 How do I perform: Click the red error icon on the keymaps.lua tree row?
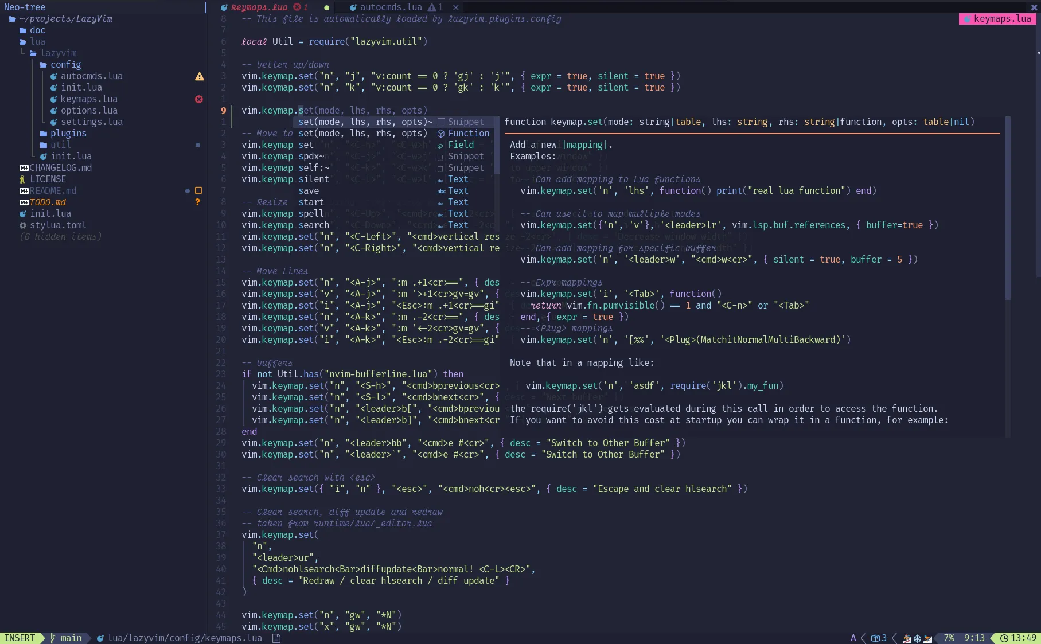(x=199, y=99)
